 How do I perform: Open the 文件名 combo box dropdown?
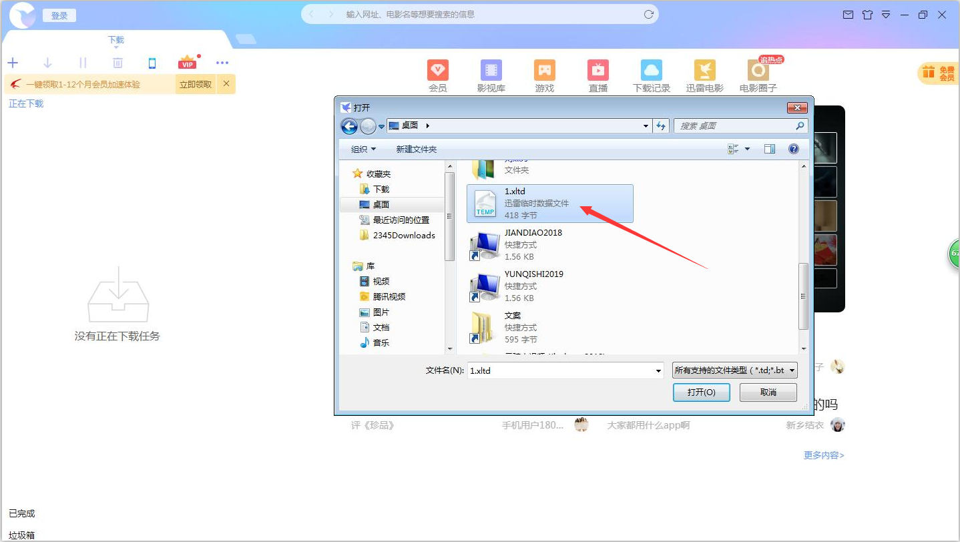658,370
